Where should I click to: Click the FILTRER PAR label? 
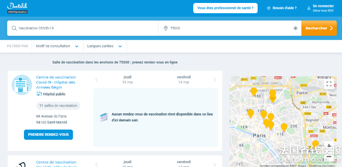pyautogui.click(x=18, y=46)
